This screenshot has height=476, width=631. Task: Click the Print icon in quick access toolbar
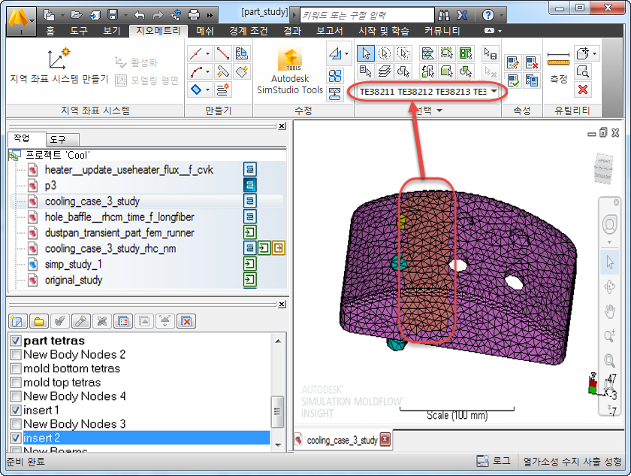click(x=194, y=15)
